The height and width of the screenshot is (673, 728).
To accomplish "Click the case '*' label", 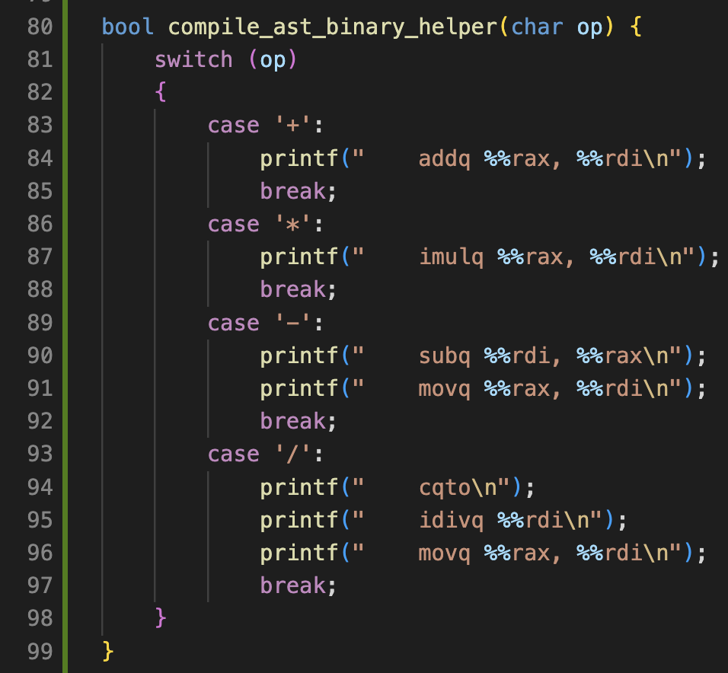I will [x=266, y=225].
